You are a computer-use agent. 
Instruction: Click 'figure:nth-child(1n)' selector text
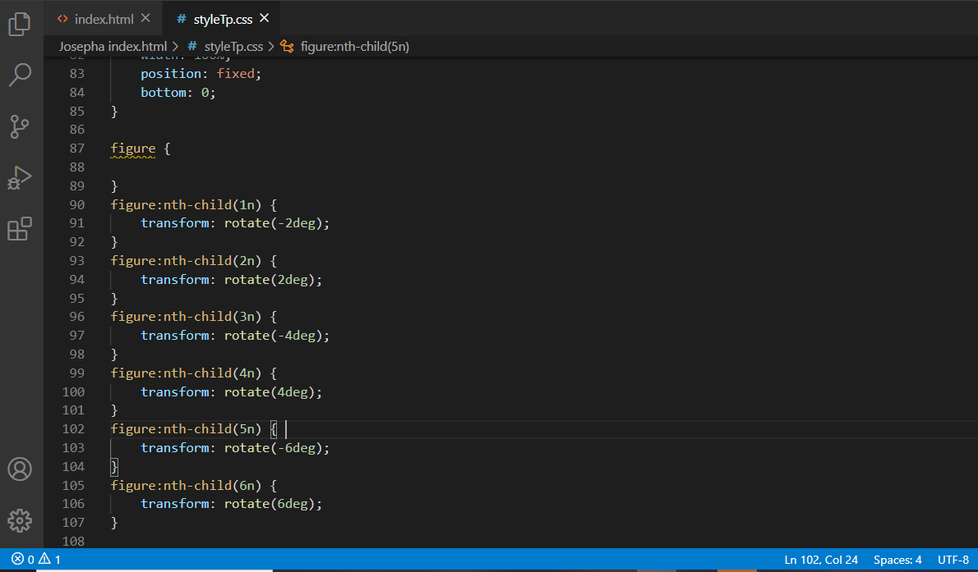click(x=186, y=204)
